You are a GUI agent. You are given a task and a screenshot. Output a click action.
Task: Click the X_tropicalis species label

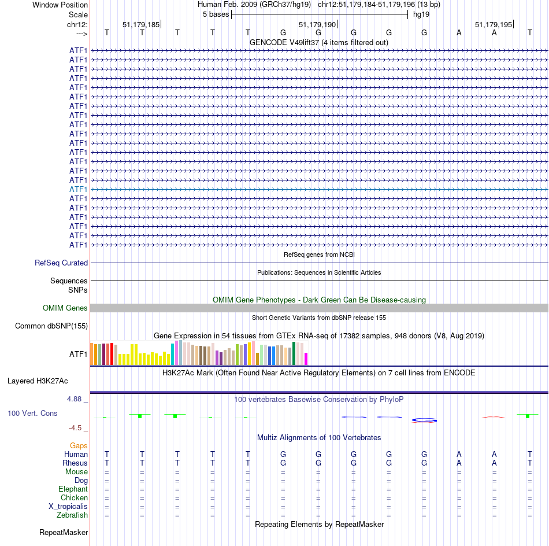pyautogui.click(x=68, y=507)
